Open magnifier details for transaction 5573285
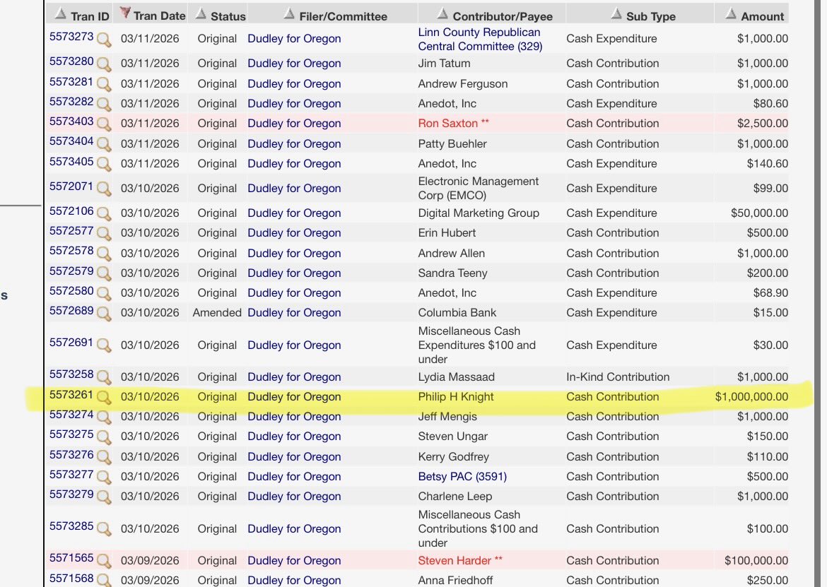Image resolution: width=827 pixels, height=587 pixels. (104, 530)
